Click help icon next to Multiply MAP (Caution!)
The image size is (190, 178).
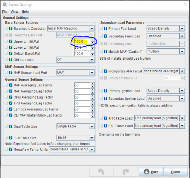[x=106, y=52]
